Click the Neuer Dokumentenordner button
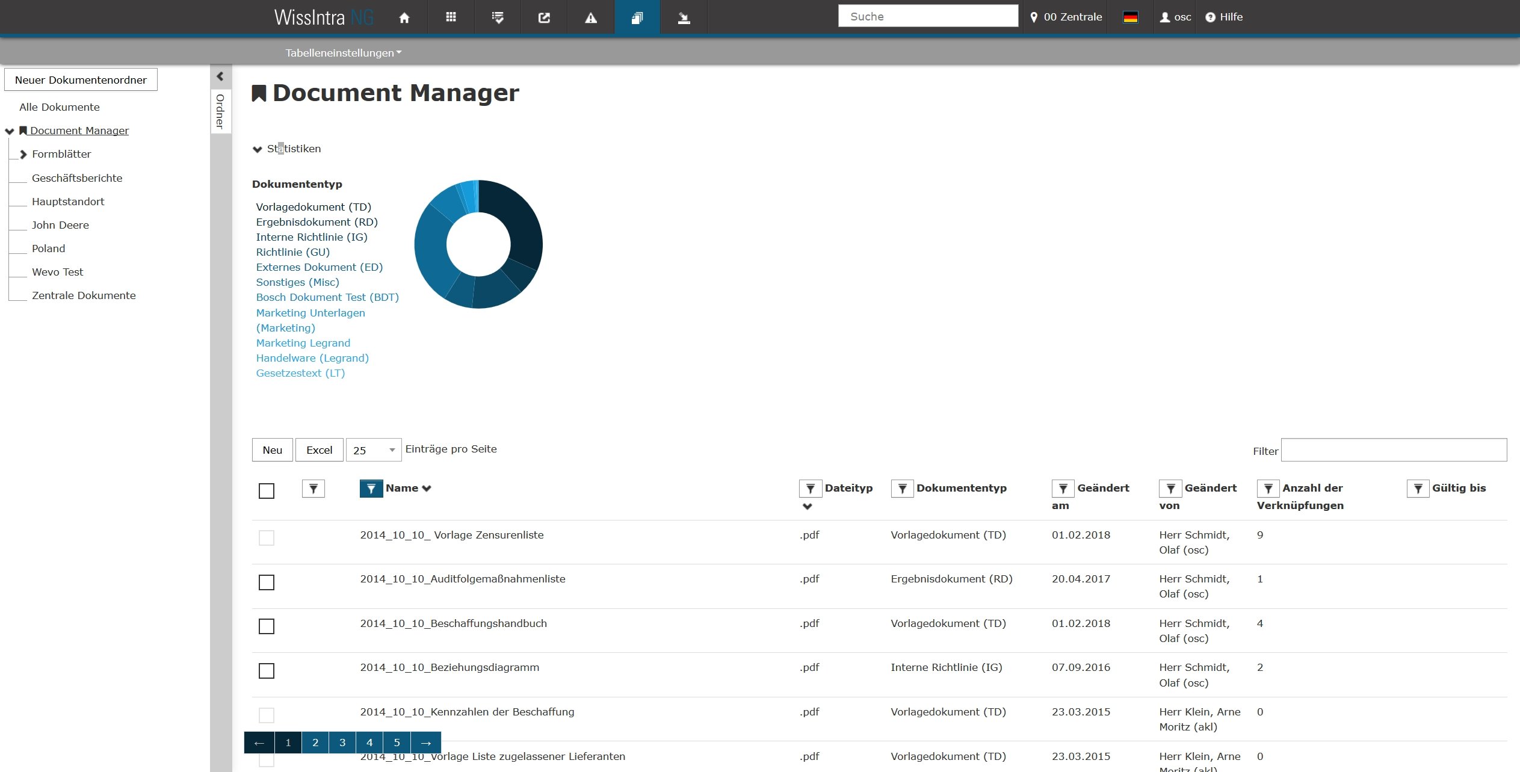1520x772 pixels. point(81,80)
